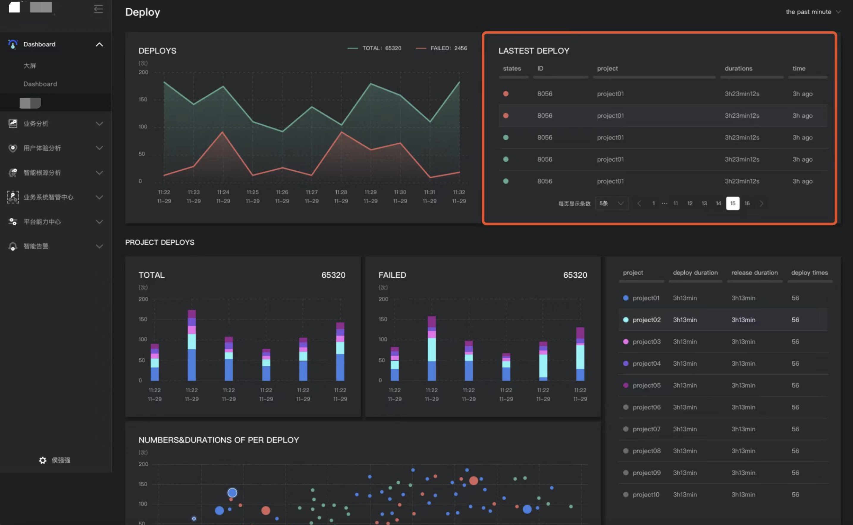Go to previous page arrow in pagination
Image resolution: width=853 pixels, height=525 pixels.
pyautogui.click(x=639, y=203)
